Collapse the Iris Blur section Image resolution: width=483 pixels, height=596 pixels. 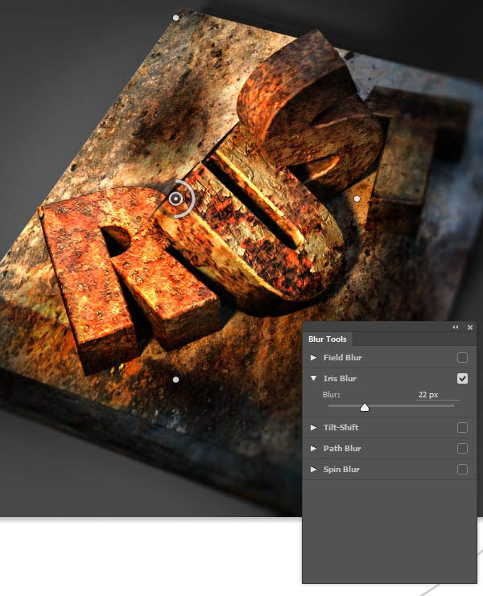pyautogui.click(x=313, y=378)
